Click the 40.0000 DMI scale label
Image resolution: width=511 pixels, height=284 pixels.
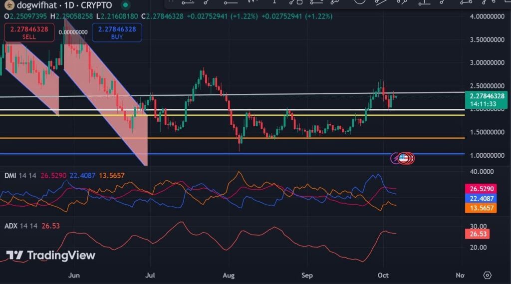point(482,172)
